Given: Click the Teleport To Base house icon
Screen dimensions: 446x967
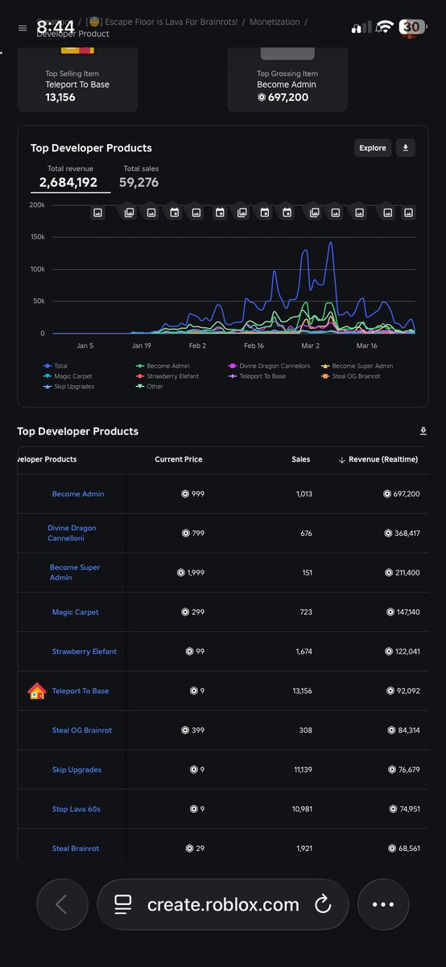Looking at the screenshot, I should (37, 691).
